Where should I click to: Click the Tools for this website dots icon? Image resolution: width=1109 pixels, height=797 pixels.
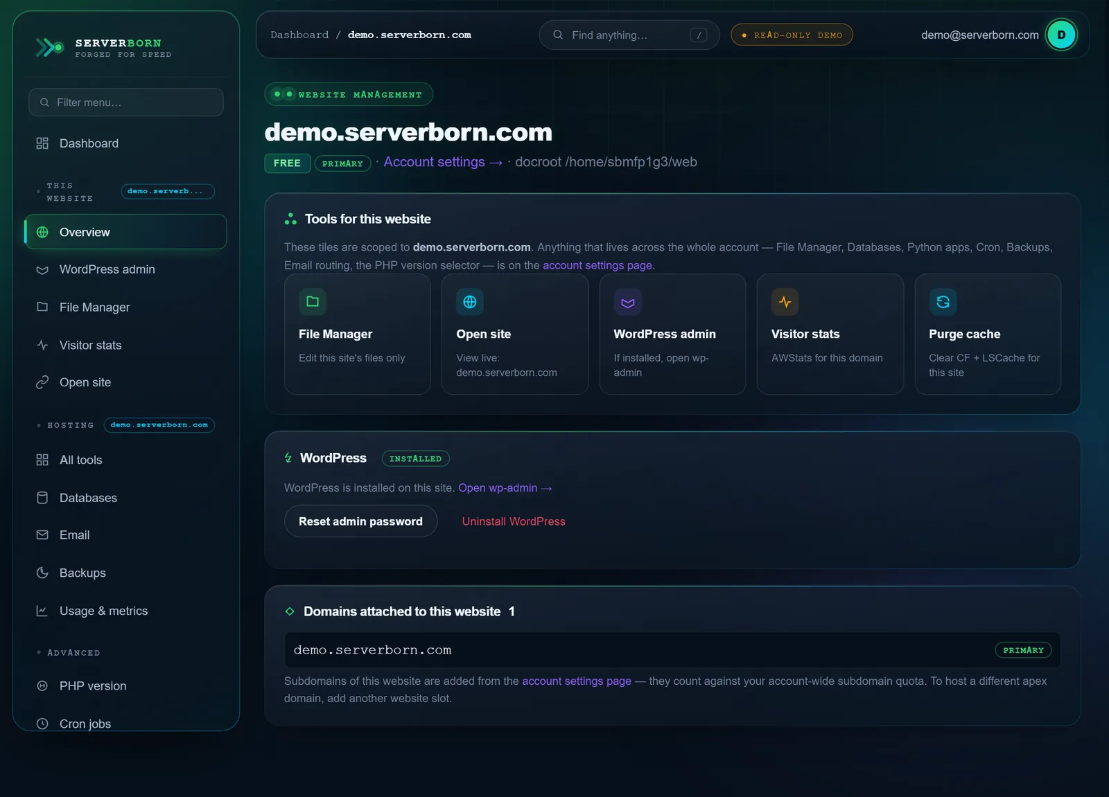coord(290,219)
